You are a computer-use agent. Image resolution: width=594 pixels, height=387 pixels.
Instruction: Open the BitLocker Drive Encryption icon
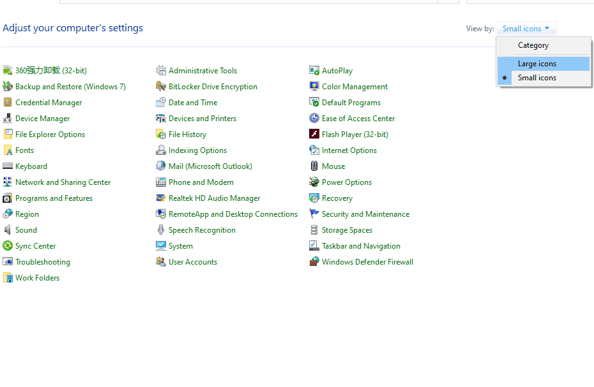[x=161, y=87]
